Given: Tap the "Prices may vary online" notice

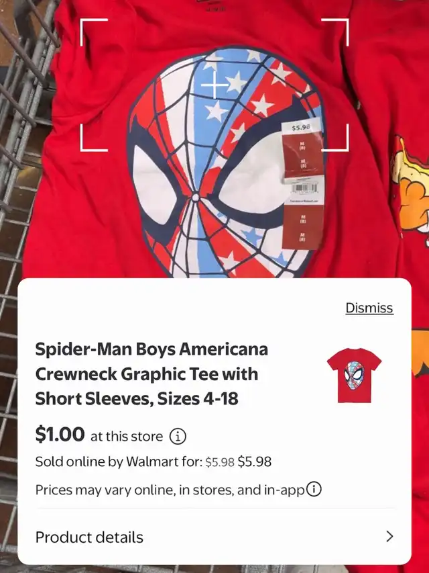Looking at the screenshot, I should click(x=170, y=490).
